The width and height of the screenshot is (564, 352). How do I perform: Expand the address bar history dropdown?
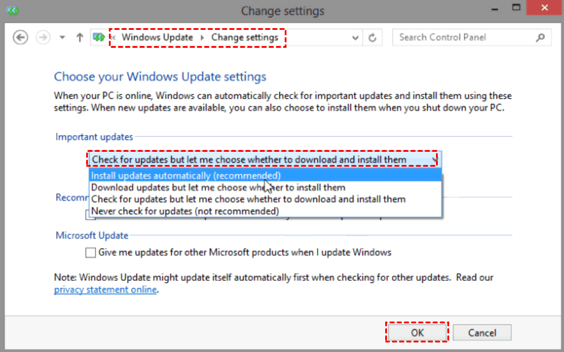click(x=355, y=38)
